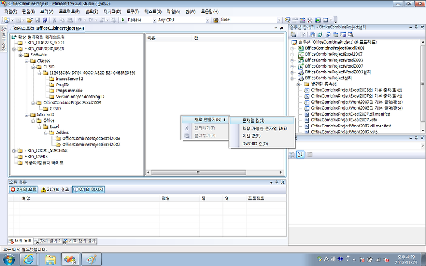Open the File Types Editor icon
Screen dimensions: 426x266
click(x=328, y=34)
